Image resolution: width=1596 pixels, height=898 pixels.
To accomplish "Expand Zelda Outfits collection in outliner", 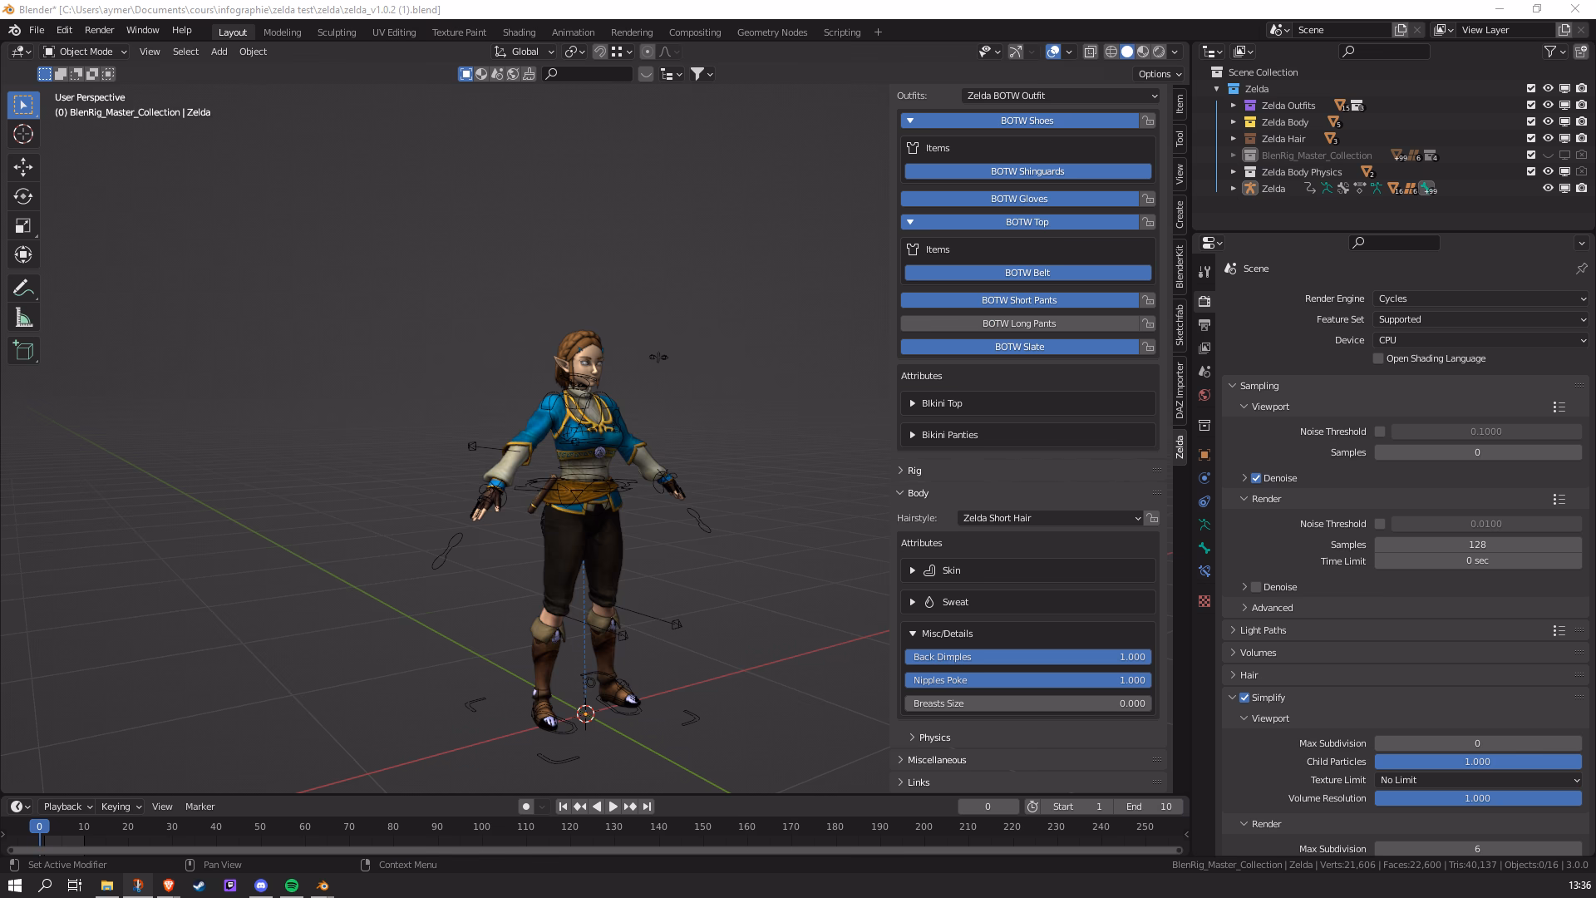I will pos(1234,106).
